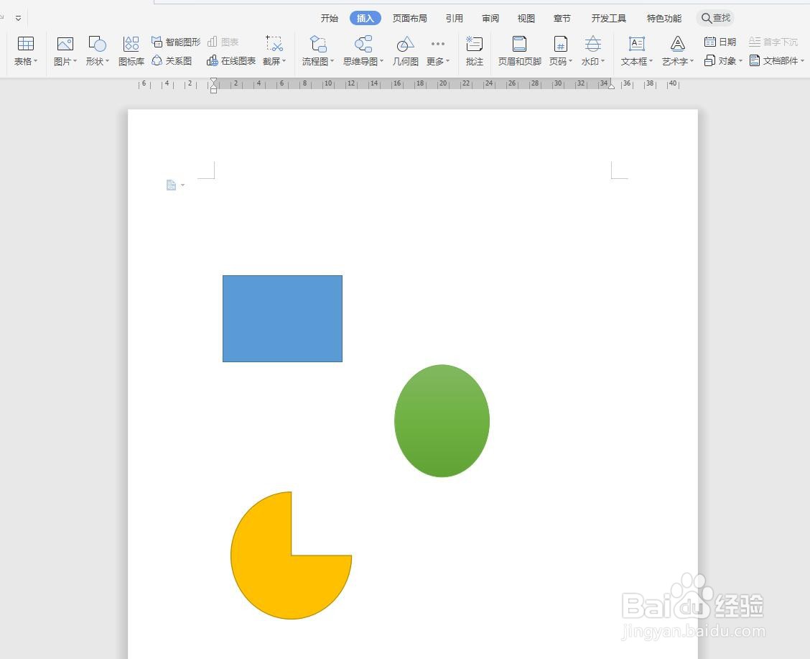Expand the 图片 dropdown arrow

[x=75, y=61]
